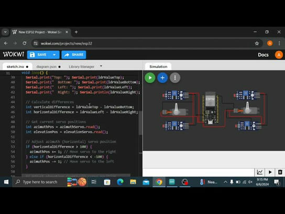Click the Save button
The image size is (285, 214).
coord(38,55)
